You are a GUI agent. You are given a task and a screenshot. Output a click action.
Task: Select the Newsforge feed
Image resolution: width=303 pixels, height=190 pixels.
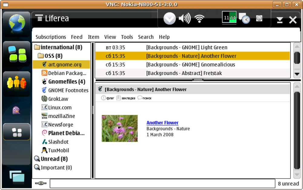62,125
